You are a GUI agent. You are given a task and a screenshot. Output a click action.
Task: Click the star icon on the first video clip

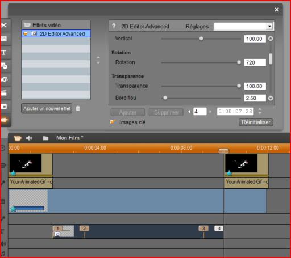[x=13, y=173]
